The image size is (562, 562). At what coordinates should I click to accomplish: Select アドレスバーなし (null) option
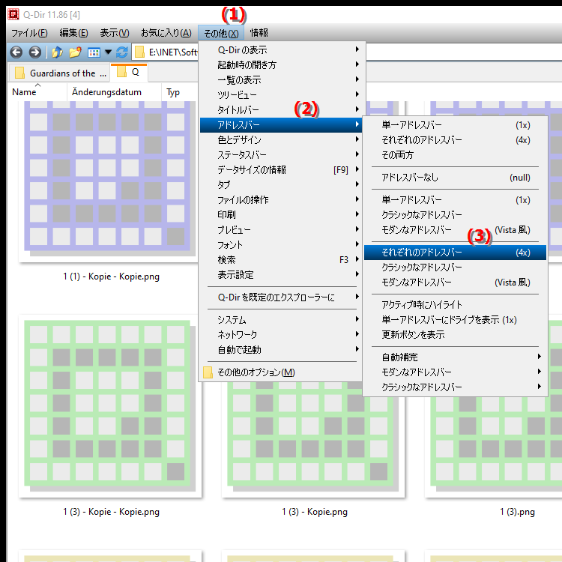pyautogui.click(x=455, y=178)
